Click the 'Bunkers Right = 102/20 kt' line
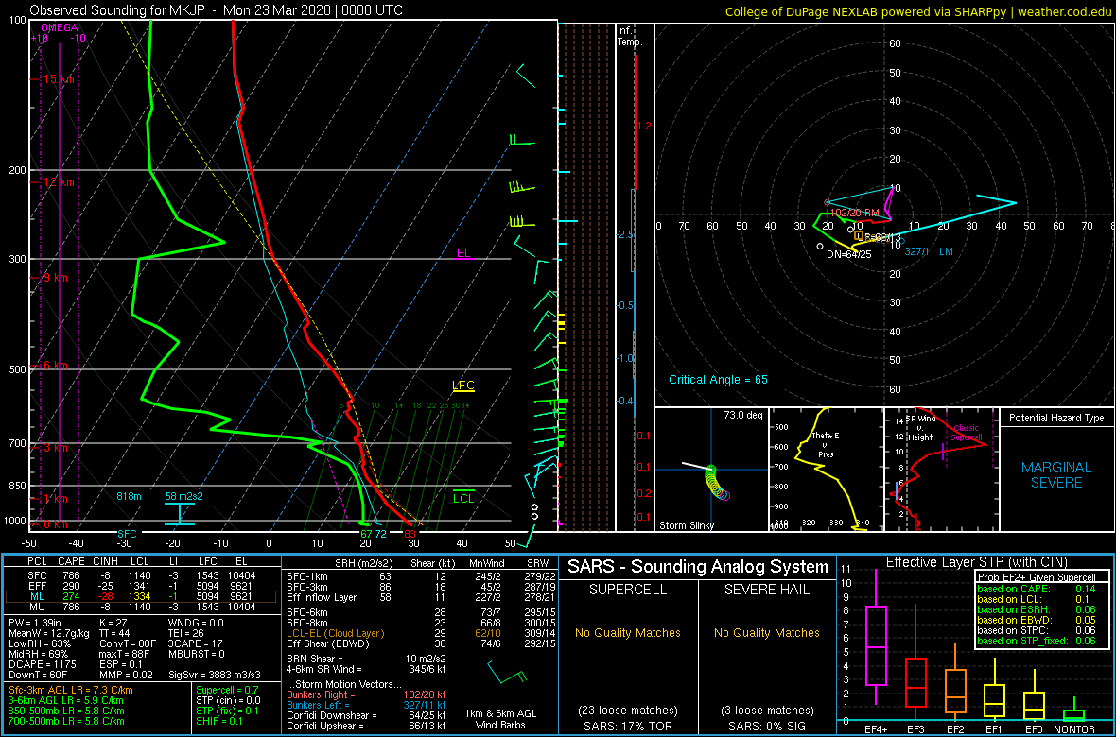Viewport: 1116px width, 737px height. pyautogui.click(x=367, y=694)
